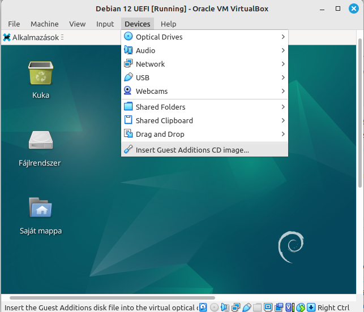
Task: Click the horizontal scrollbar at bottom
Action: pos(112,297)
